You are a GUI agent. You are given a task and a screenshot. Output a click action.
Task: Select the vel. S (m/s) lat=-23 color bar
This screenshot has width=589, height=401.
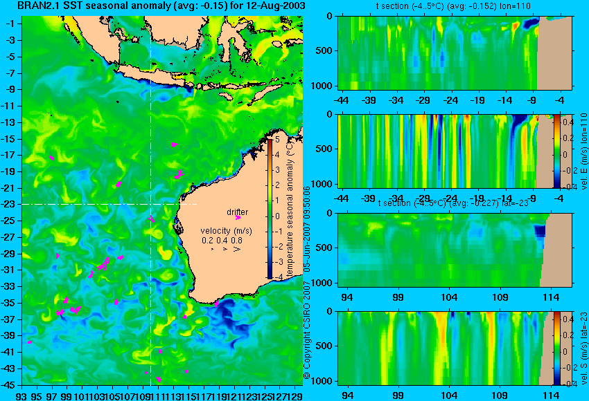(556, 348)
